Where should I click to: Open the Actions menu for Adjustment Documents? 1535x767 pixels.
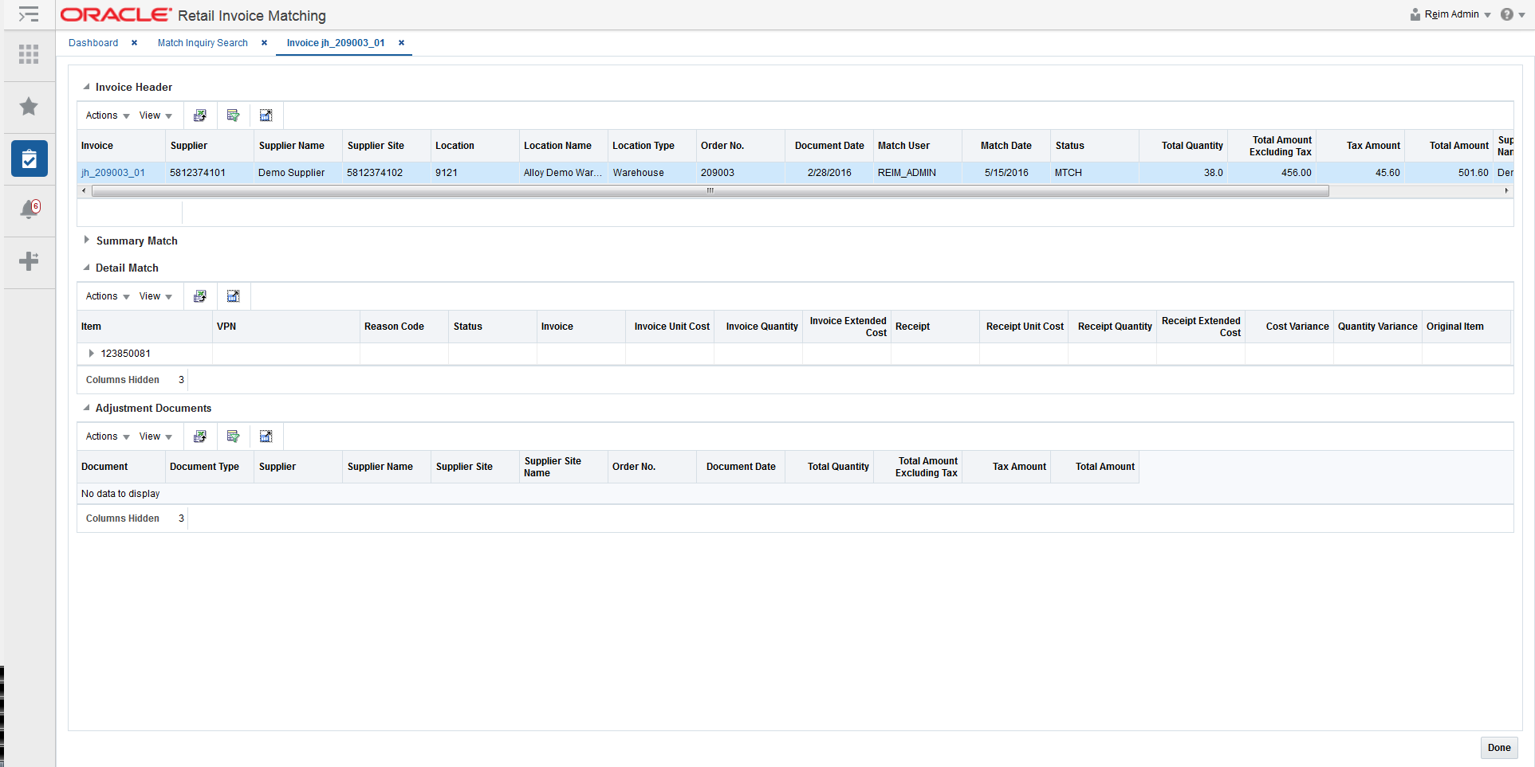click(104, 436)
